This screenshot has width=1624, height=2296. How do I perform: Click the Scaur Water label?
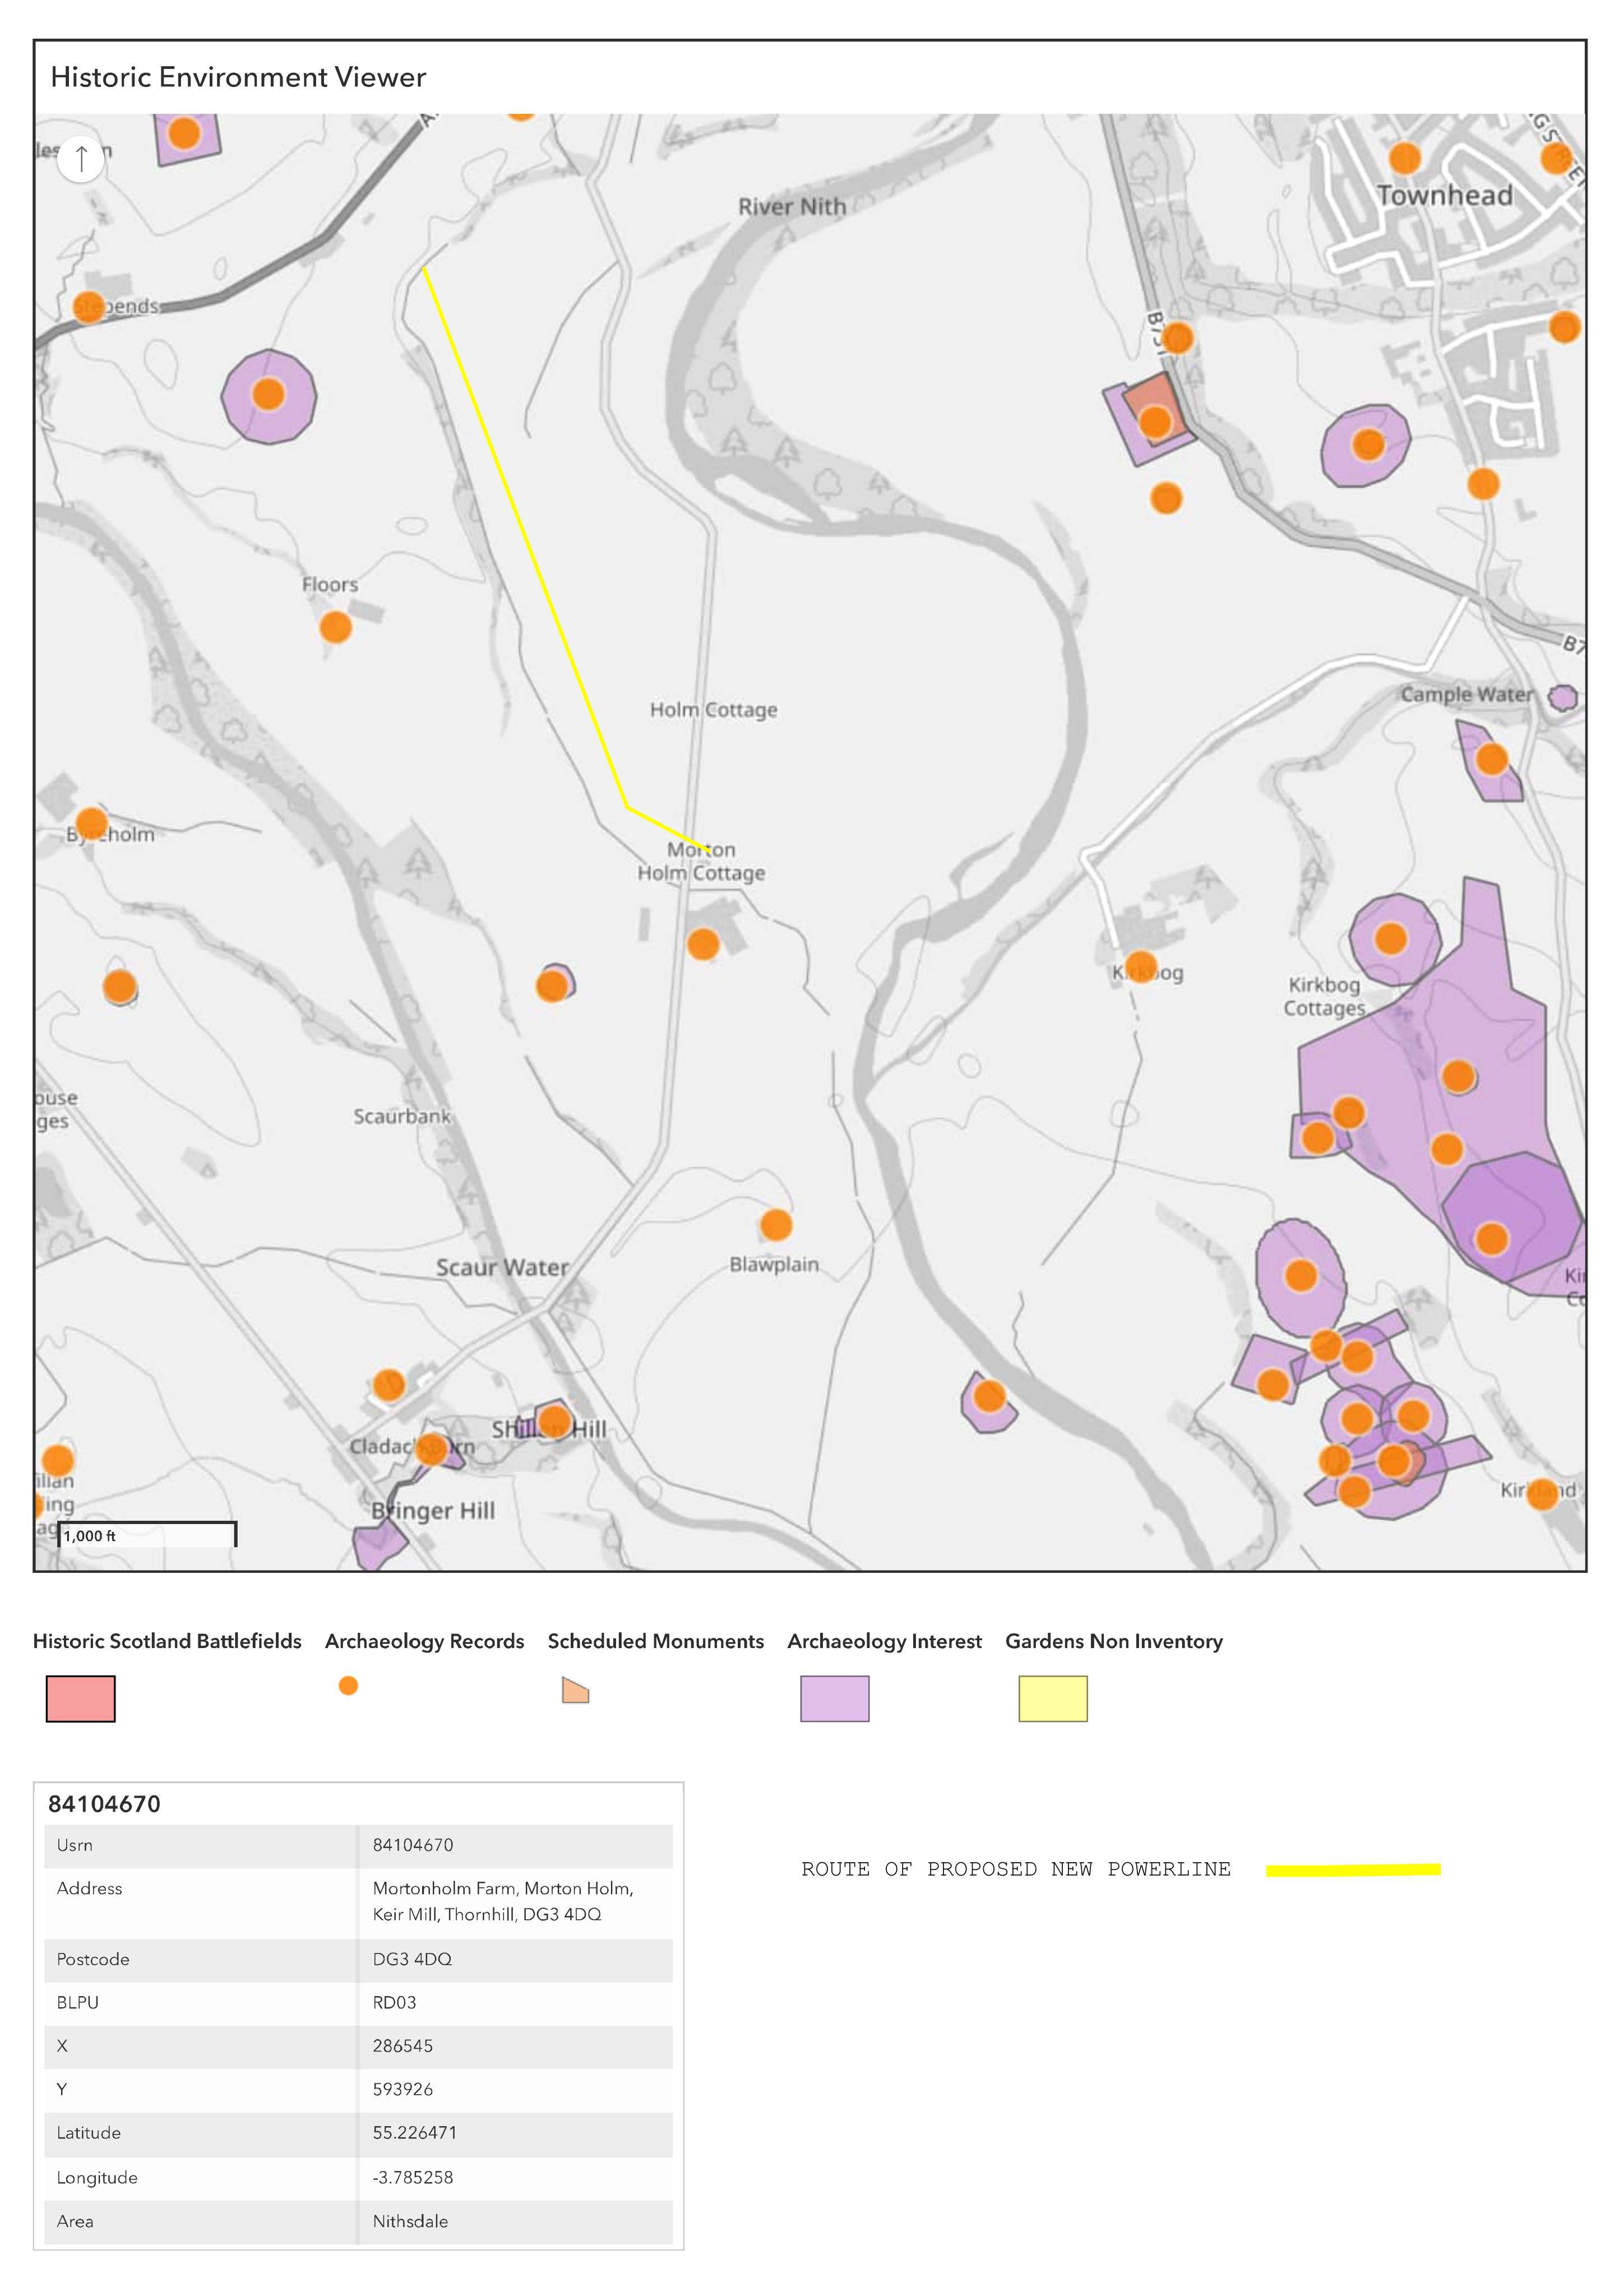[502, 1267]
